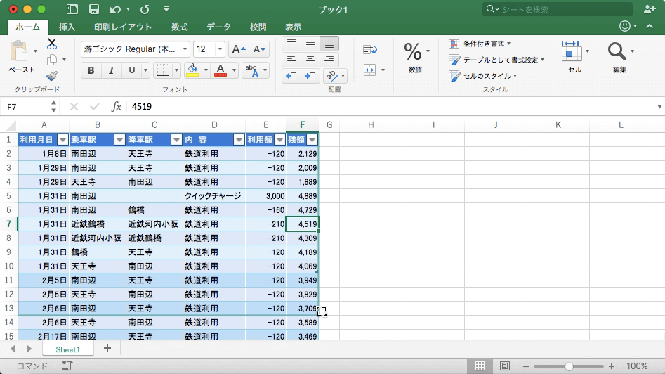This screenshot has width=665, height=374.
Task: Click the decrease indent icon
Action: 291,76
